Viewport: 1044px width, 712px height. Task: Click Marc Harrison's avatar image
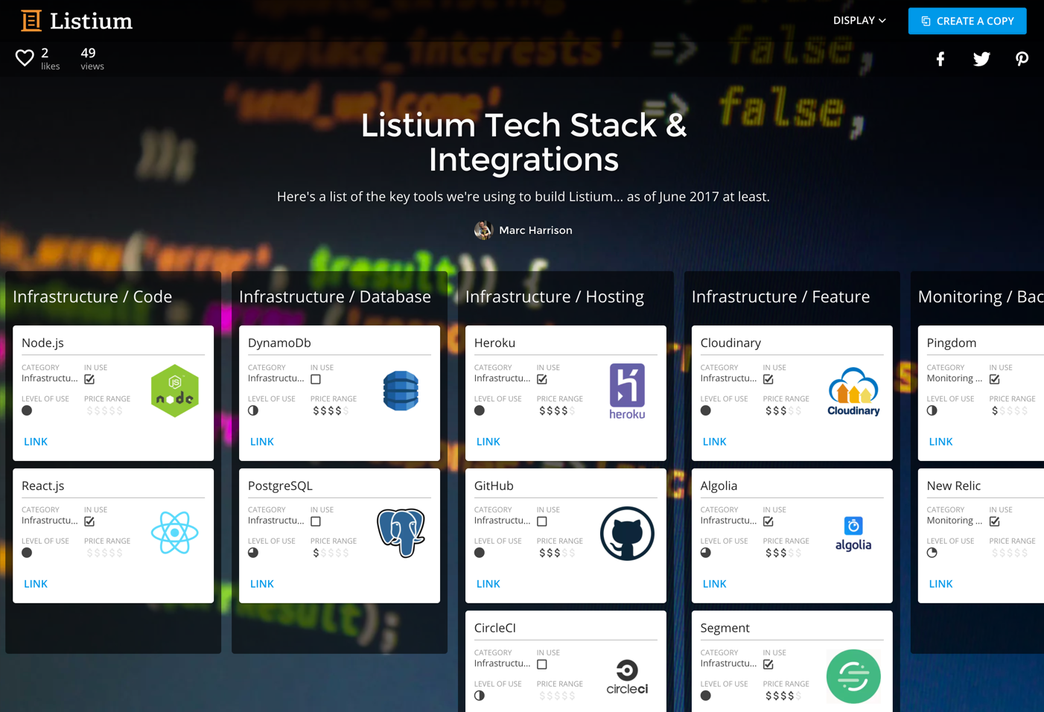pyautogui.click(x=483, y=230)
